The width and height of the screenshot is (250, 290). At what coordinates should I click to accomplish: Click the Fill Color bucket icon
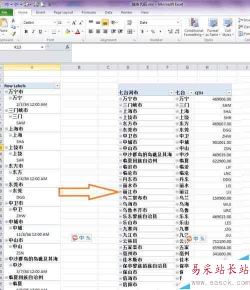click(x=67, y=31)
